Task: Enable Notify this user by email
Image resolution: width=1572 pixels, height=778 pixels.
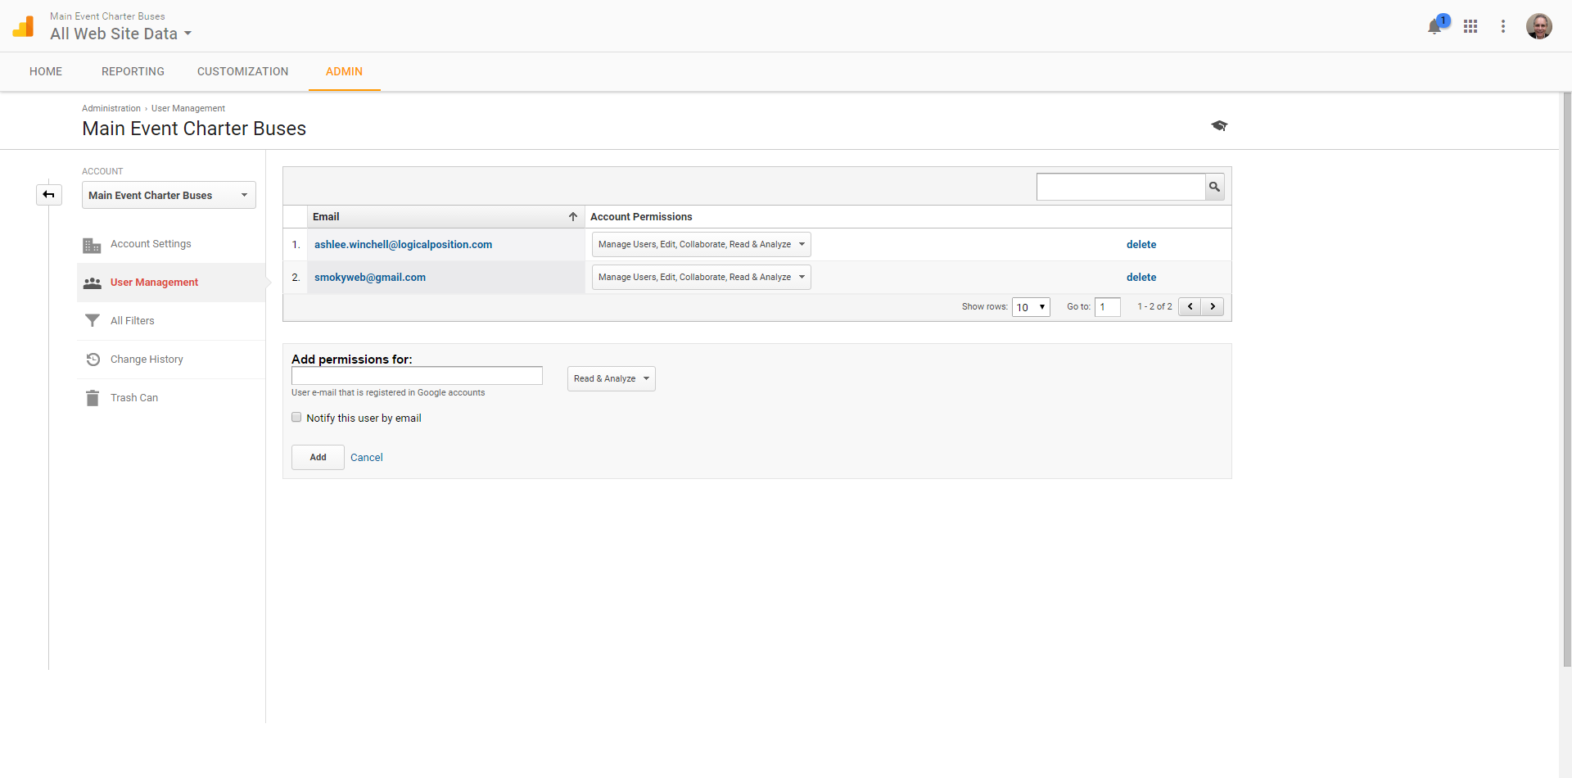Action: pyautogui.click(x=296, y=418)
